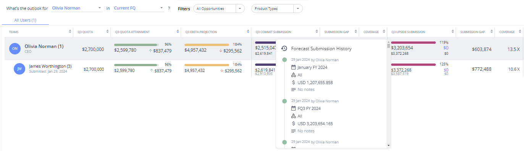Click the question mark after Current FQ
The image size is (524, 151).
[x=169, y=8]
